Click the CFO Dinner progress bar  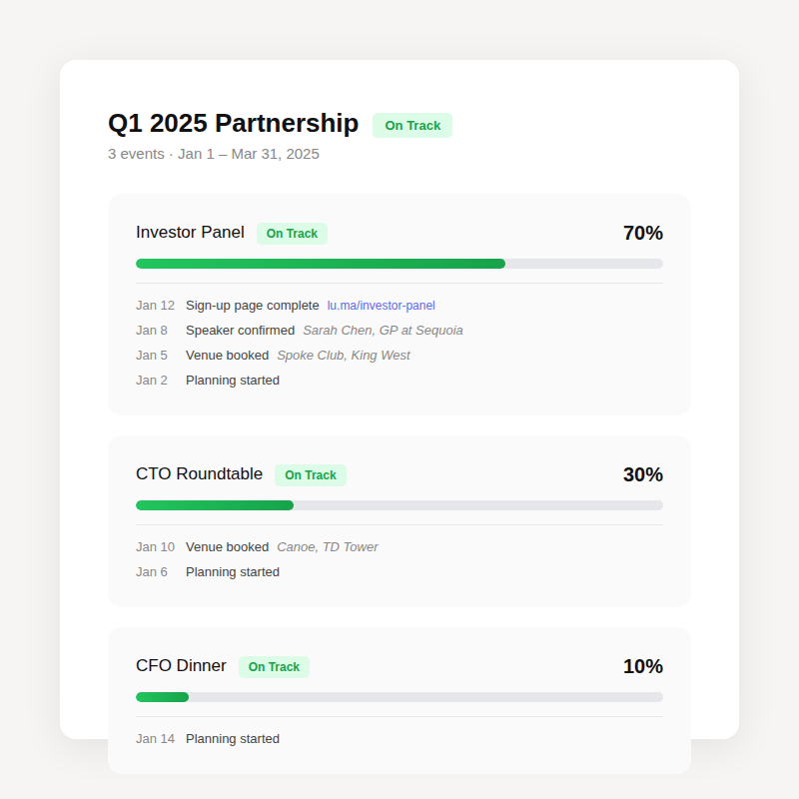pos(399,697)
